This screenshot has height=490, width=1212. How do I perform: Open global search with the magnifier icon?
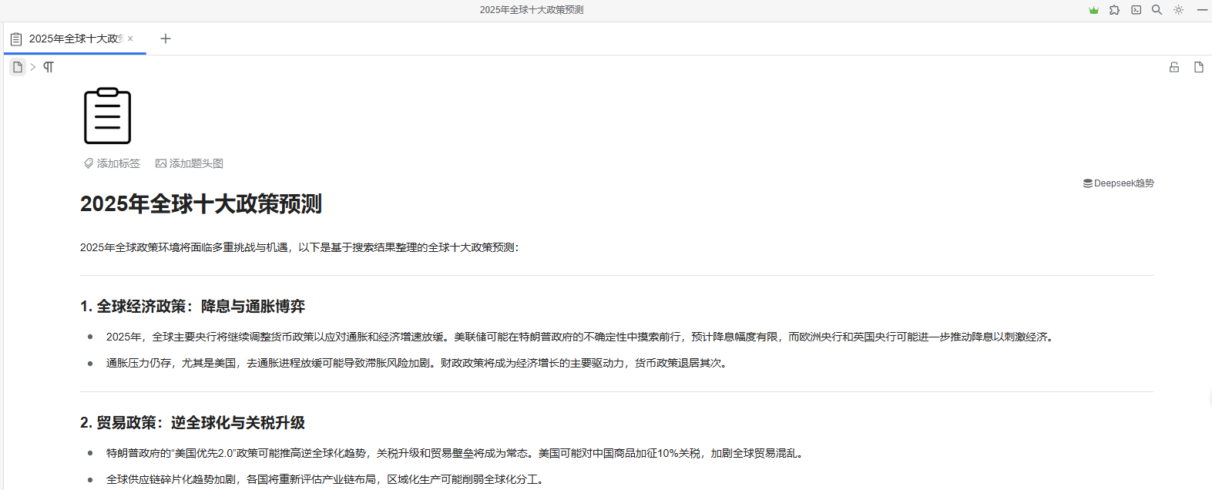coord(1157,10)
